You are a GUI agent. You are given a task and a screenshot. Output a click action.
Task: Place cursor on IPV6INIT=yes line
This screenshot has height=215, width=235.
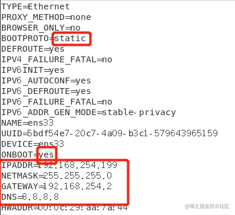click(x=33, y=70)
